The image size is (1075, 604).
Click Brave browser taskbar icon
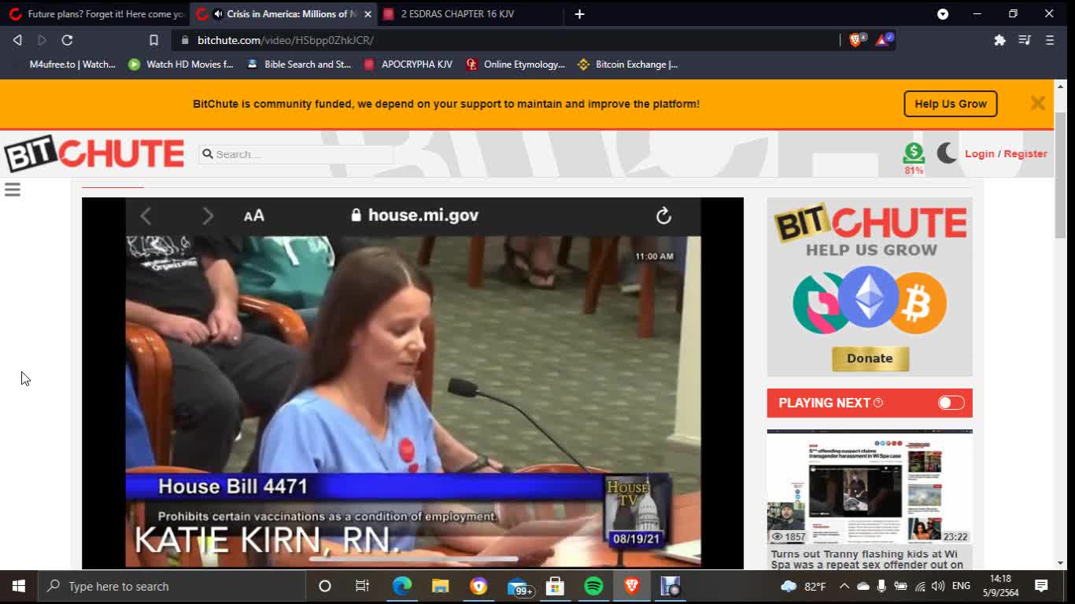tap(632, 587)
